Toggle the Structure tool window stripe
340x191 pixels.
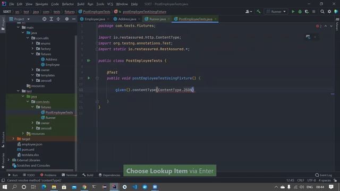click(3, 140)
